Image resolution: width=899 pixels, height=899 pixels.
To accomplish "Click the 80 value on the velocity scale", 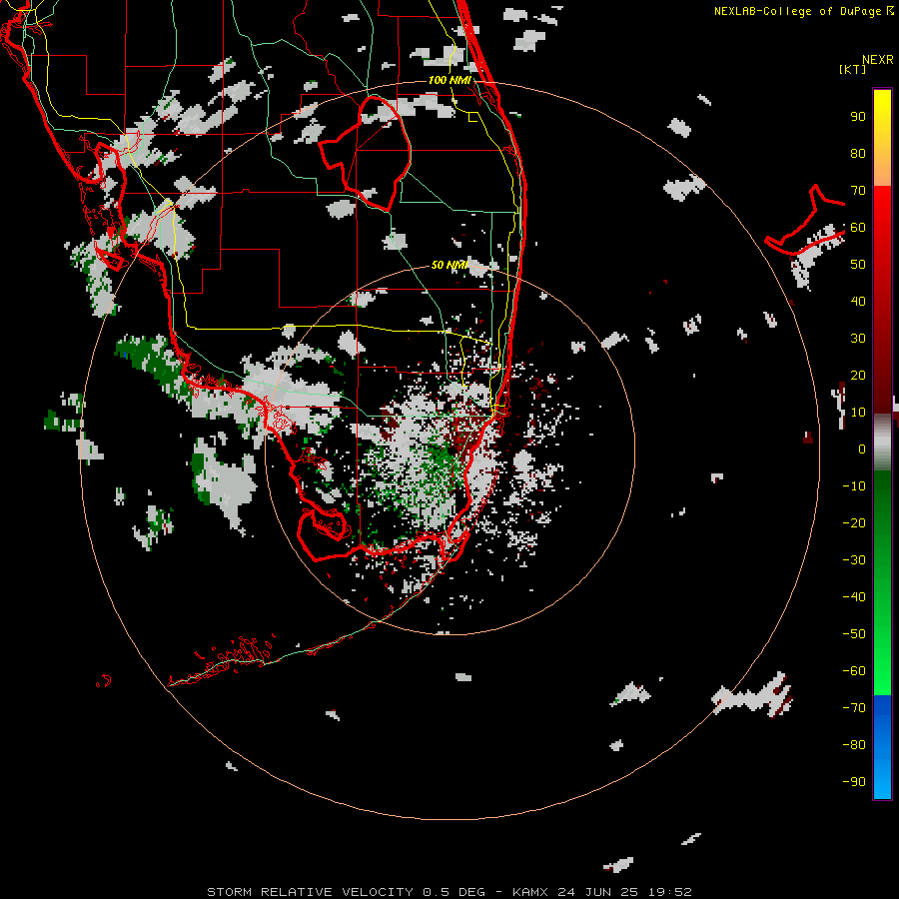I will coord(858,154).
